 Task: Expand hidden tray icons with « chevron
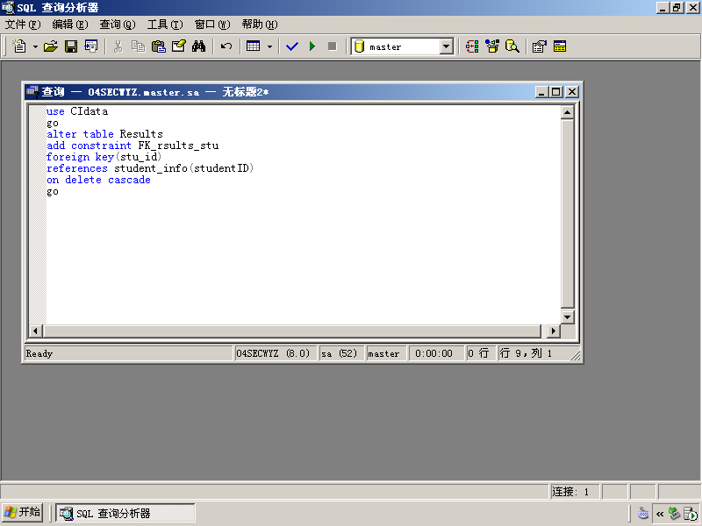pos(660,514)
